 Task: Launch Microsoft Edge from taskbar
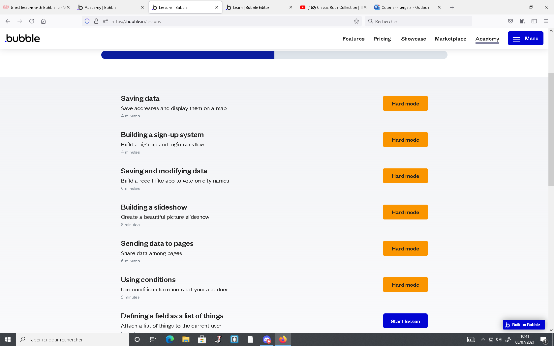[169, 339]
